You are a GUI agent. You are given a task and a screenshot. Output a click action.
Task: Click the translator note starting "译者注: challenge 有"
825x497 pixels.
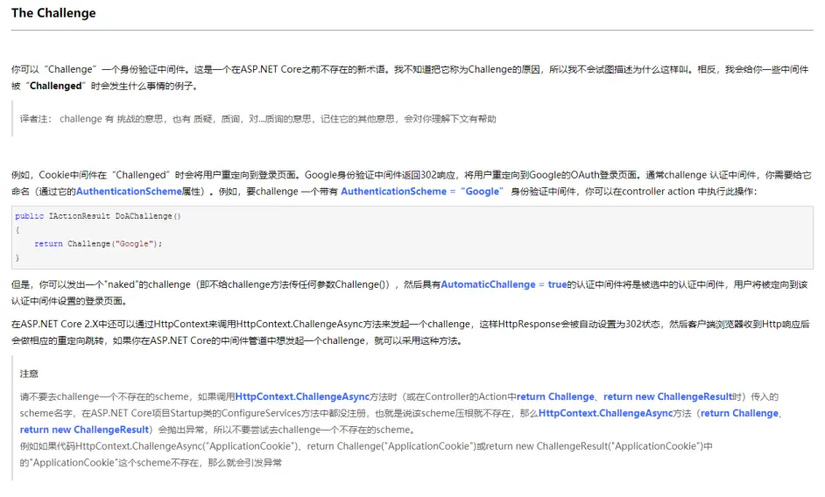(x=257, y=119)
